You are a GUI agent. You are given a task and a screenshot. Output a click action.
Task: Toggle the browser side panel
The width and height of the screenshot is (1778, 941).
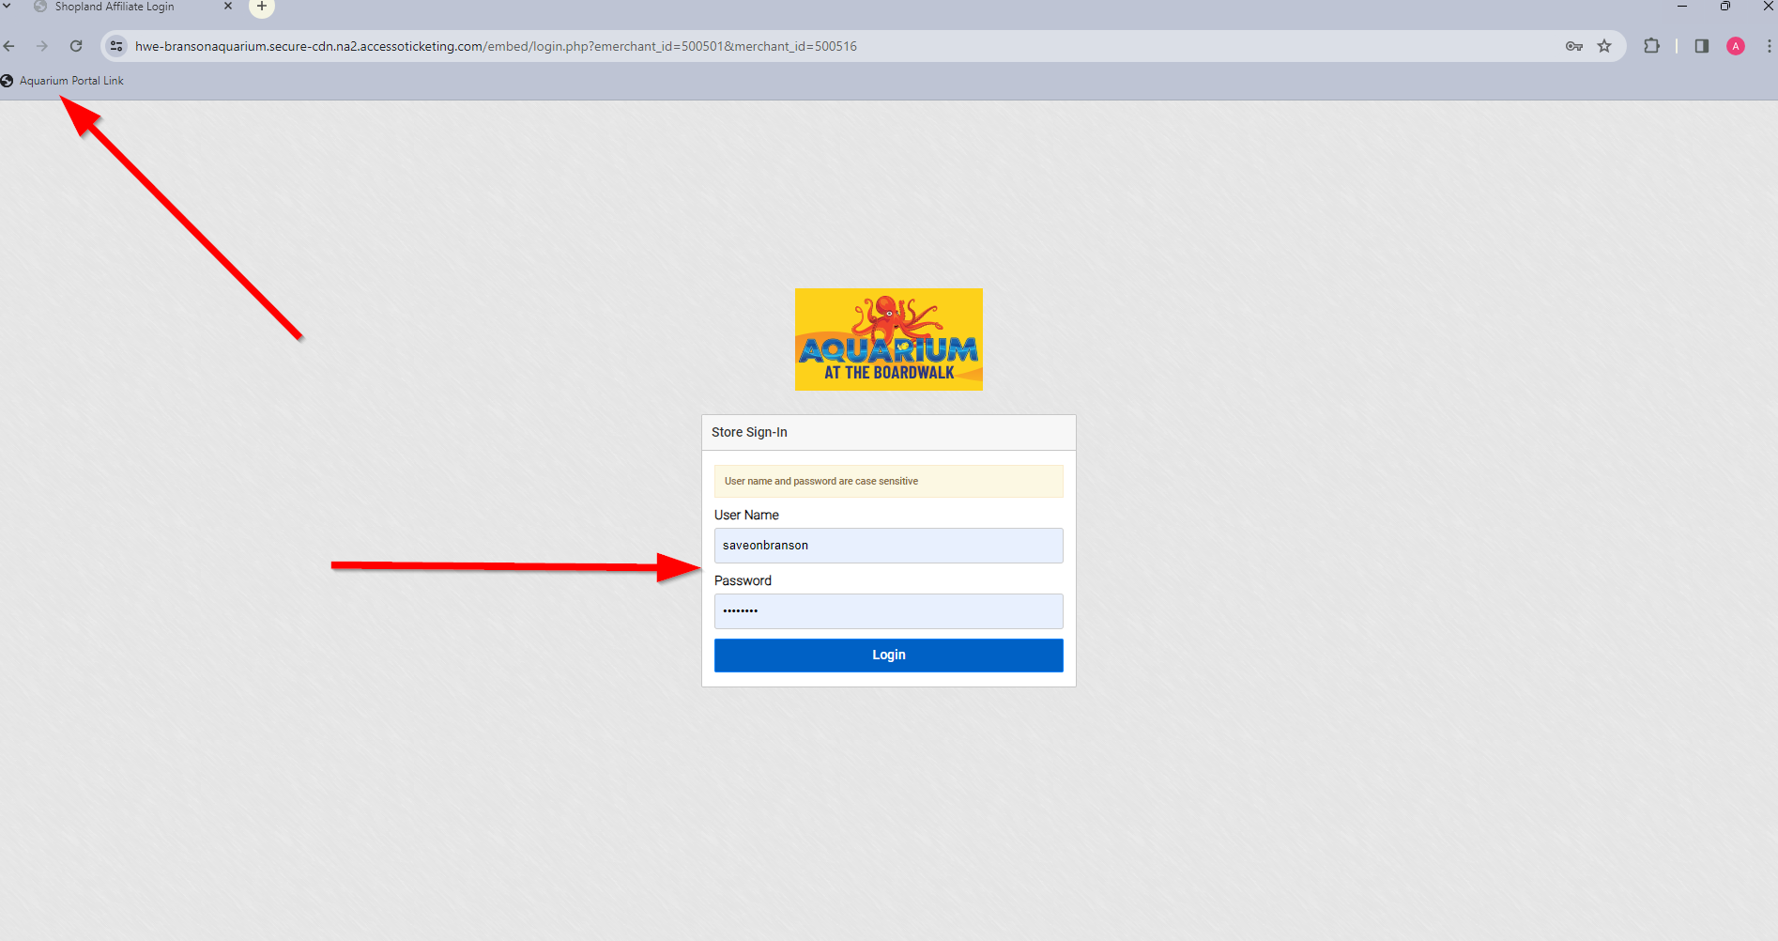1701,46
